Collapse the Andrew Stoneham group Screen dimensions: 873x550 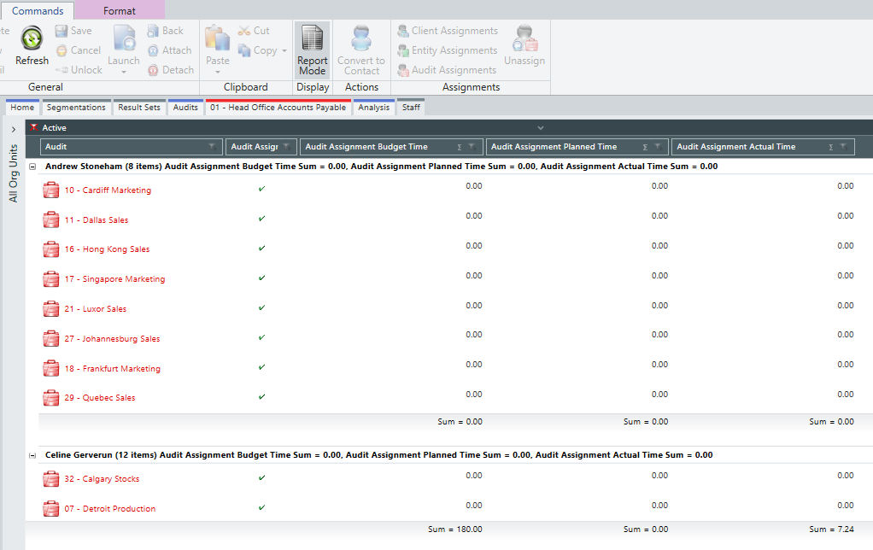click(32, 167)
